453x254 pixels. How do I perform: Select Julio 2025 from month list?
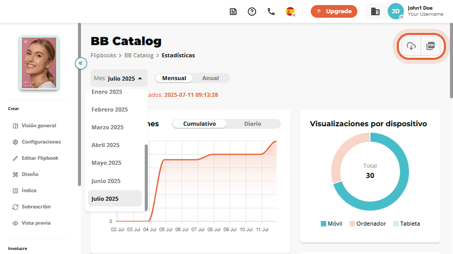pos(115,198)
